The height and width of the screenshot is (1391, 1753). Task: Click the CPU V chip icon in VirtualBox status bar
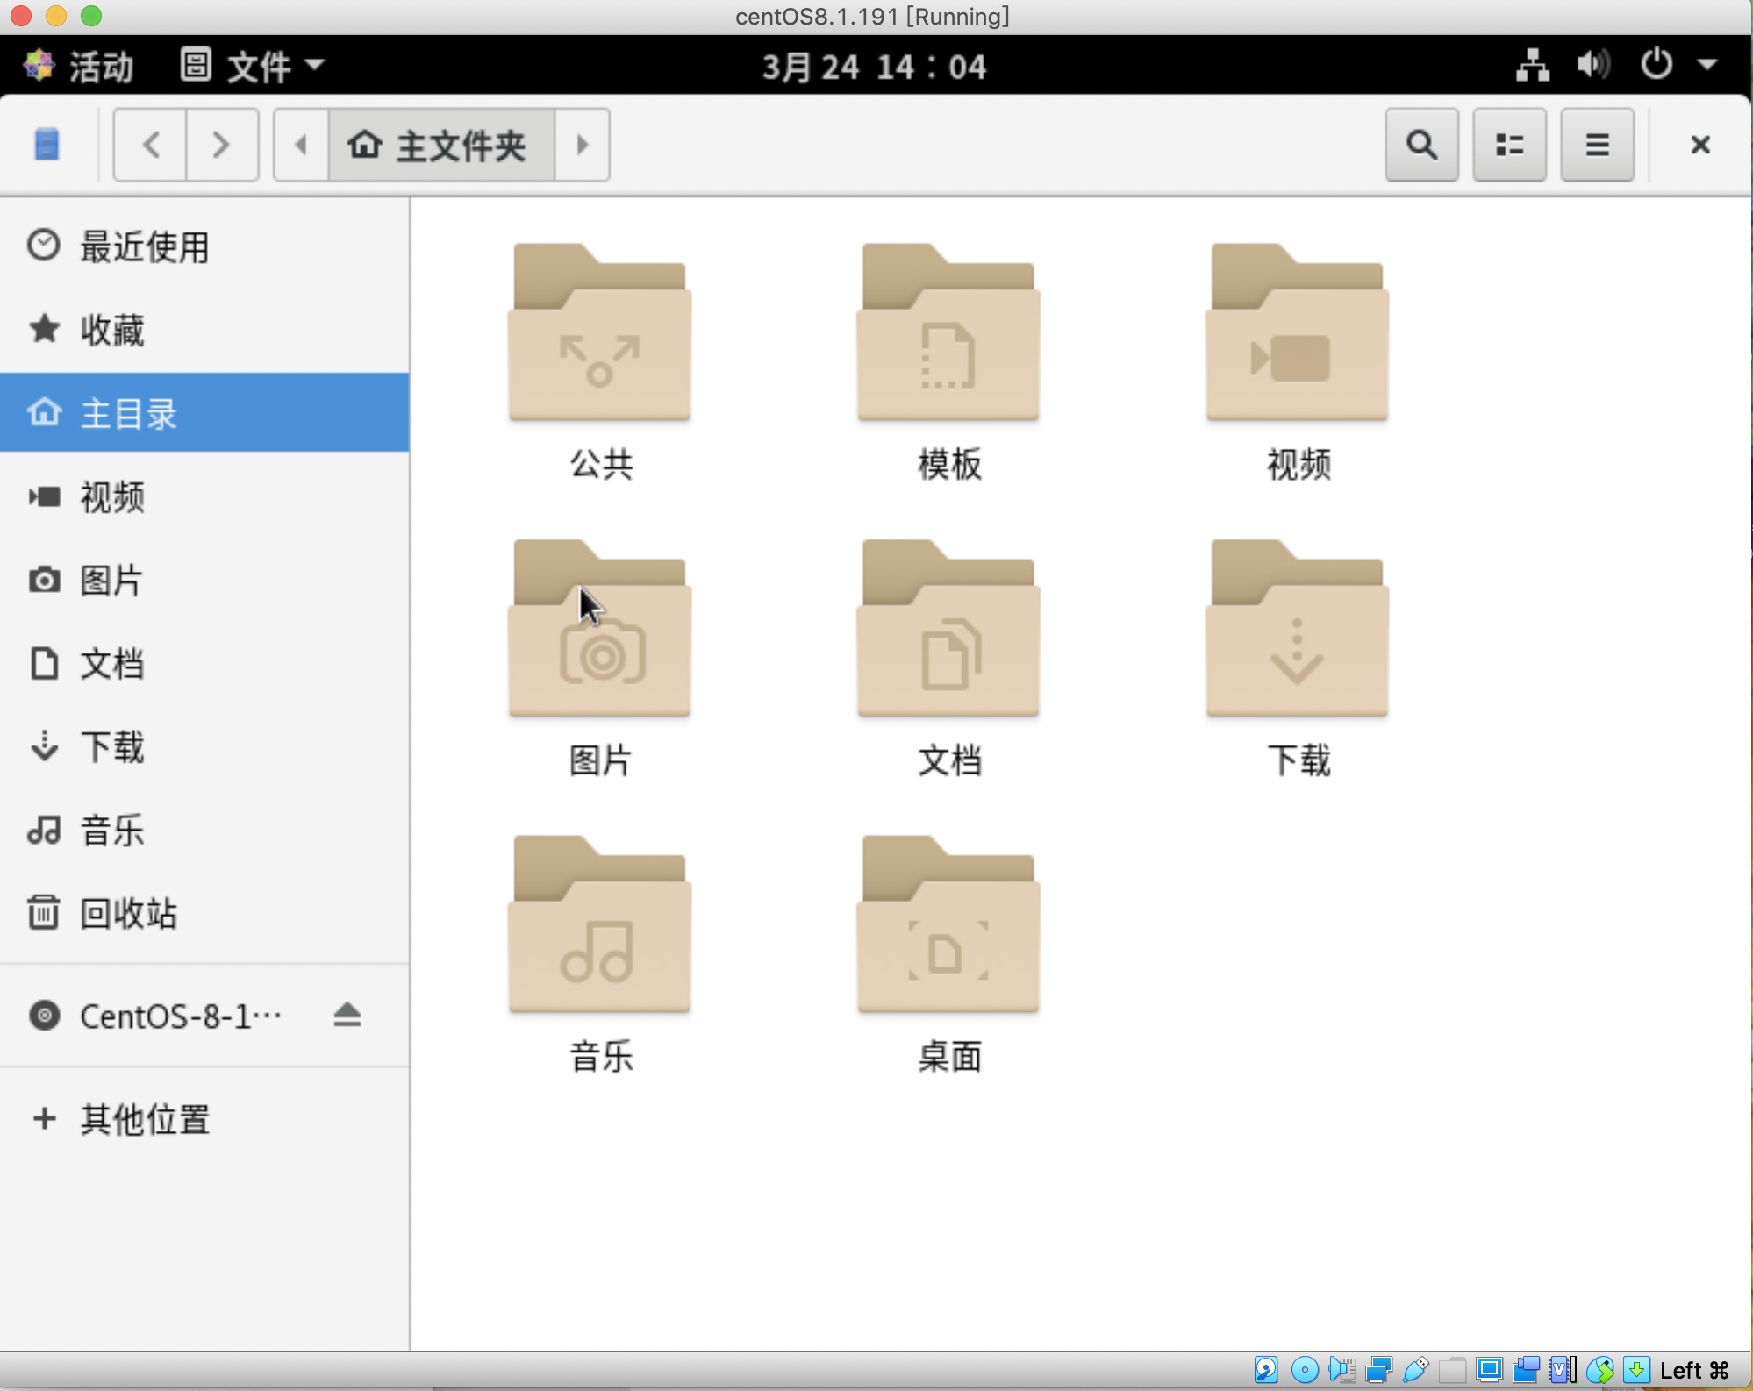pos(1563,1369)
